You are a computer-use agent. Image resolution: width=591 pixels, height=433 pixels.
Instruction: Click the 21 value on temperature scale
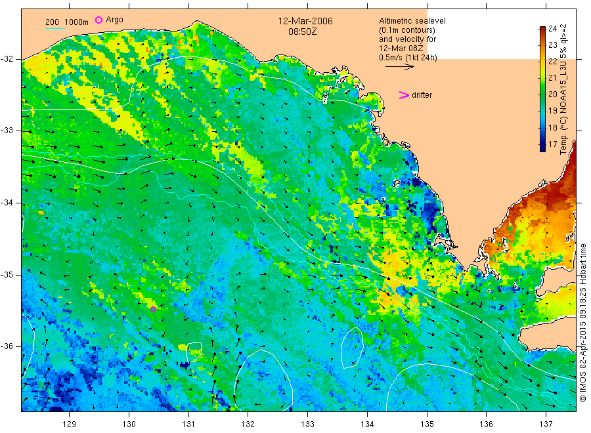coord(552,77)
